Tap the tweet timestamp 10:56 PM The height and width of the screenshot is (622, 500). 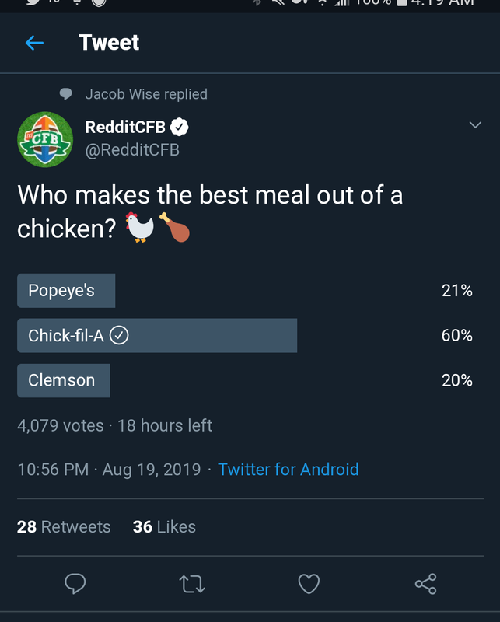coord(53,470)
